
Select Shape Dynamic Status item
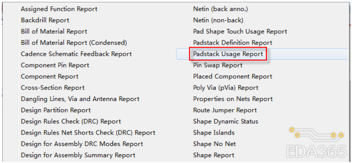[225, 121]
